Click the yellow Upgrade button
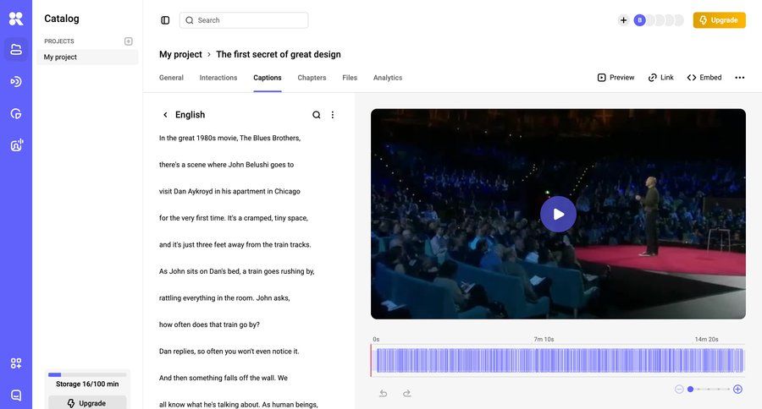 pos(719,20)
